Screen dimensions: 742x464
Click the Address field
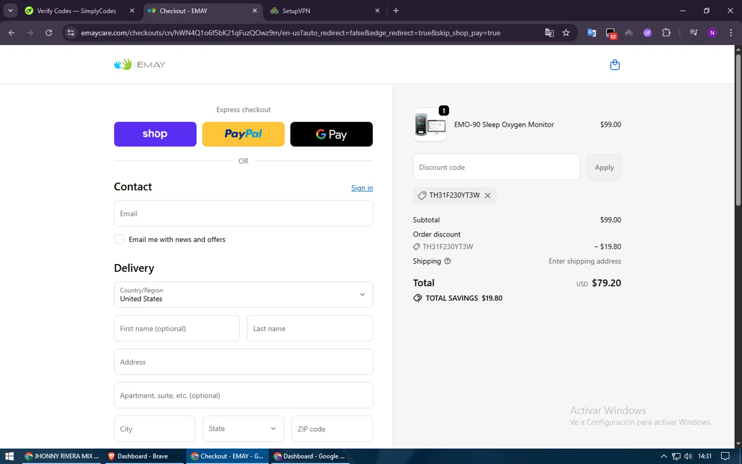coord(243,362)
